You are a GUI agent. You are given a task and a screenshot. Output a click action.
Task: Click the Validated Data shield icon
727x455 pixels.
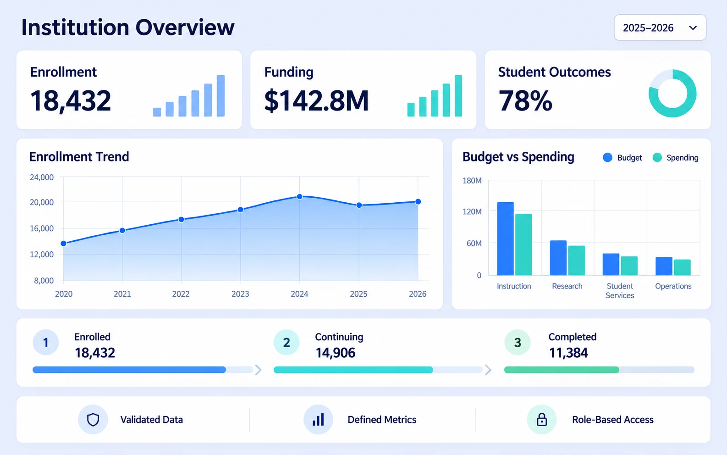(93, 419)
